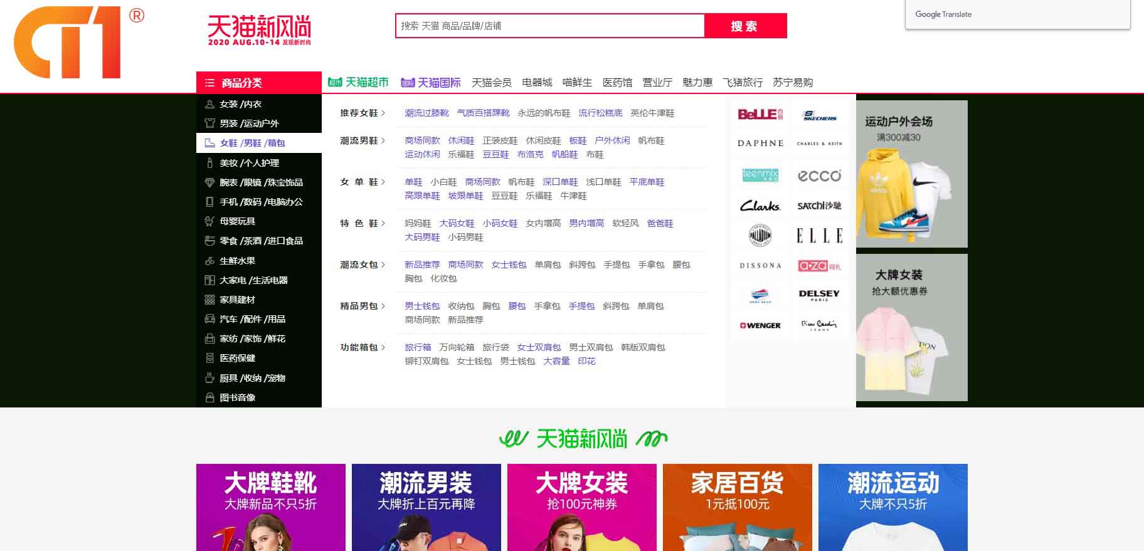The width and height of the screenshot is (1144, 551).
Task: Open the 潮流过膝靴 link
Action: tap(426, 113)
